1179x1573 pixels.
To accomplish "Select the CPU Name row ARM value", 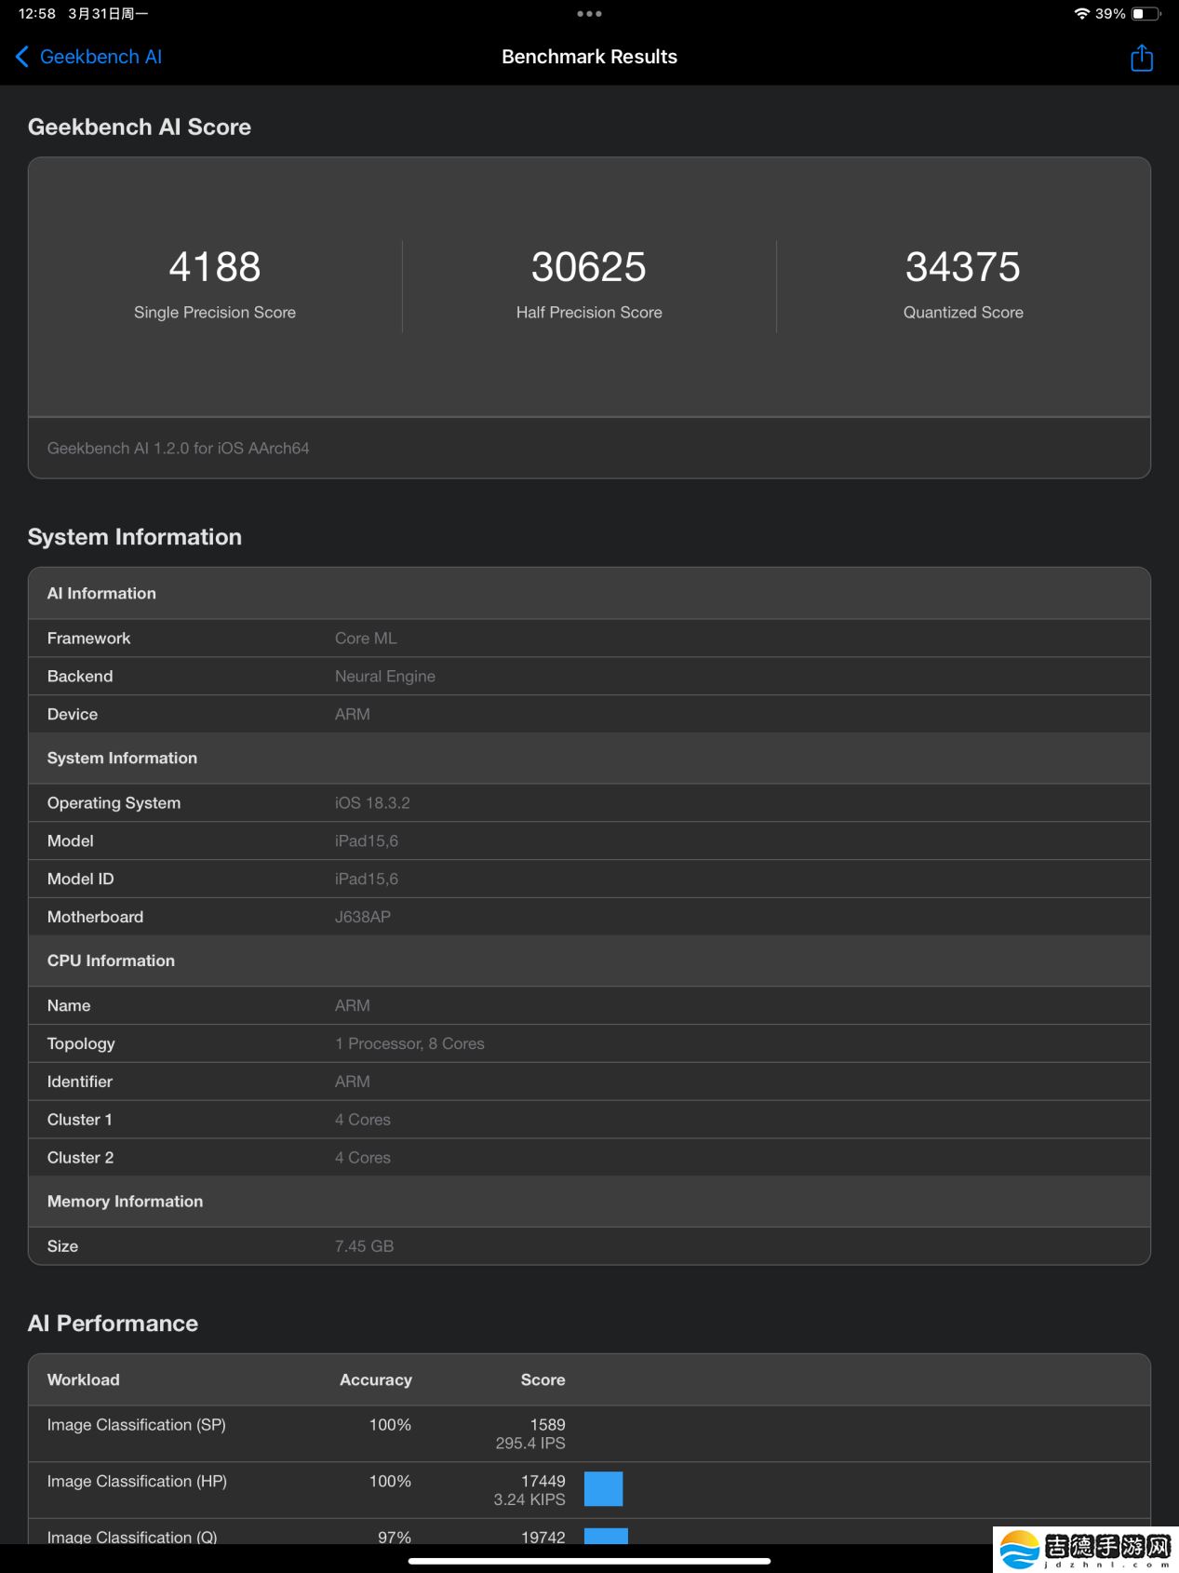I will click(x=353, y=1006).
